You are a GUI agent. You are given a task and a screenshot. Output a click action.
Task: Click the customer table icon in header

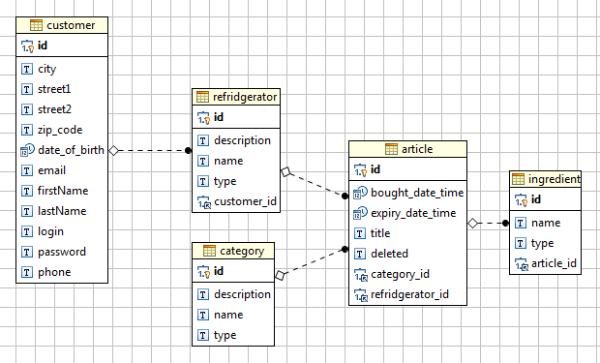(36, 25)
